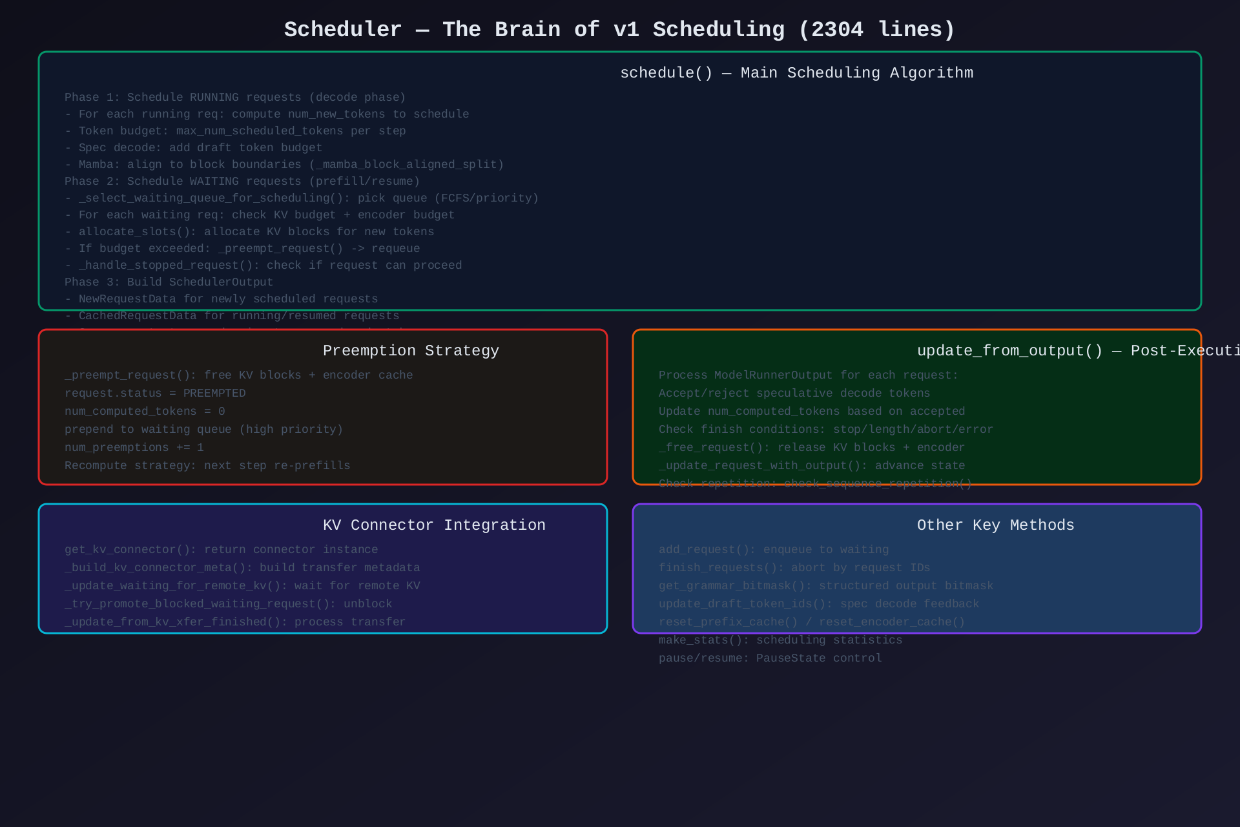Click the Mamba block boundaries line

tap(284, 165)
